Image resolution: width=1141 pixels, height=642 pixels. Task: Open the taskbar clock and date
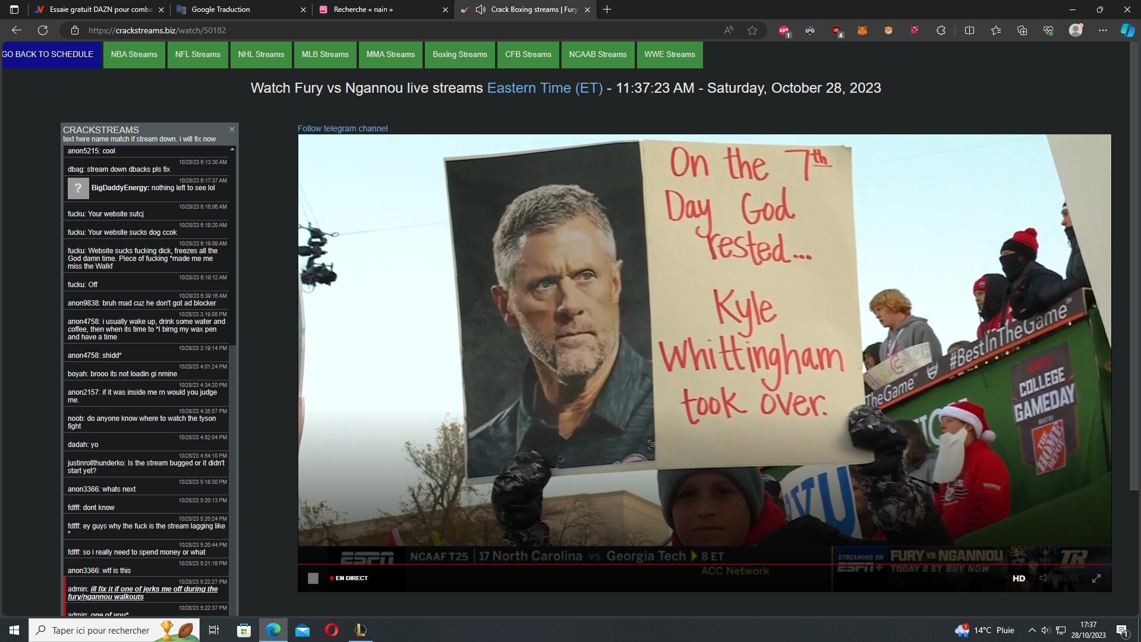tap(1089, 630)
